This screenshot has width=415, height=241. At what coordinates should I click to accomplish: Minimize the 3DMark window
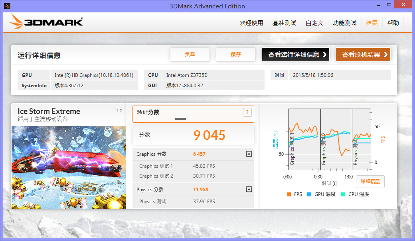click(378, 5)
